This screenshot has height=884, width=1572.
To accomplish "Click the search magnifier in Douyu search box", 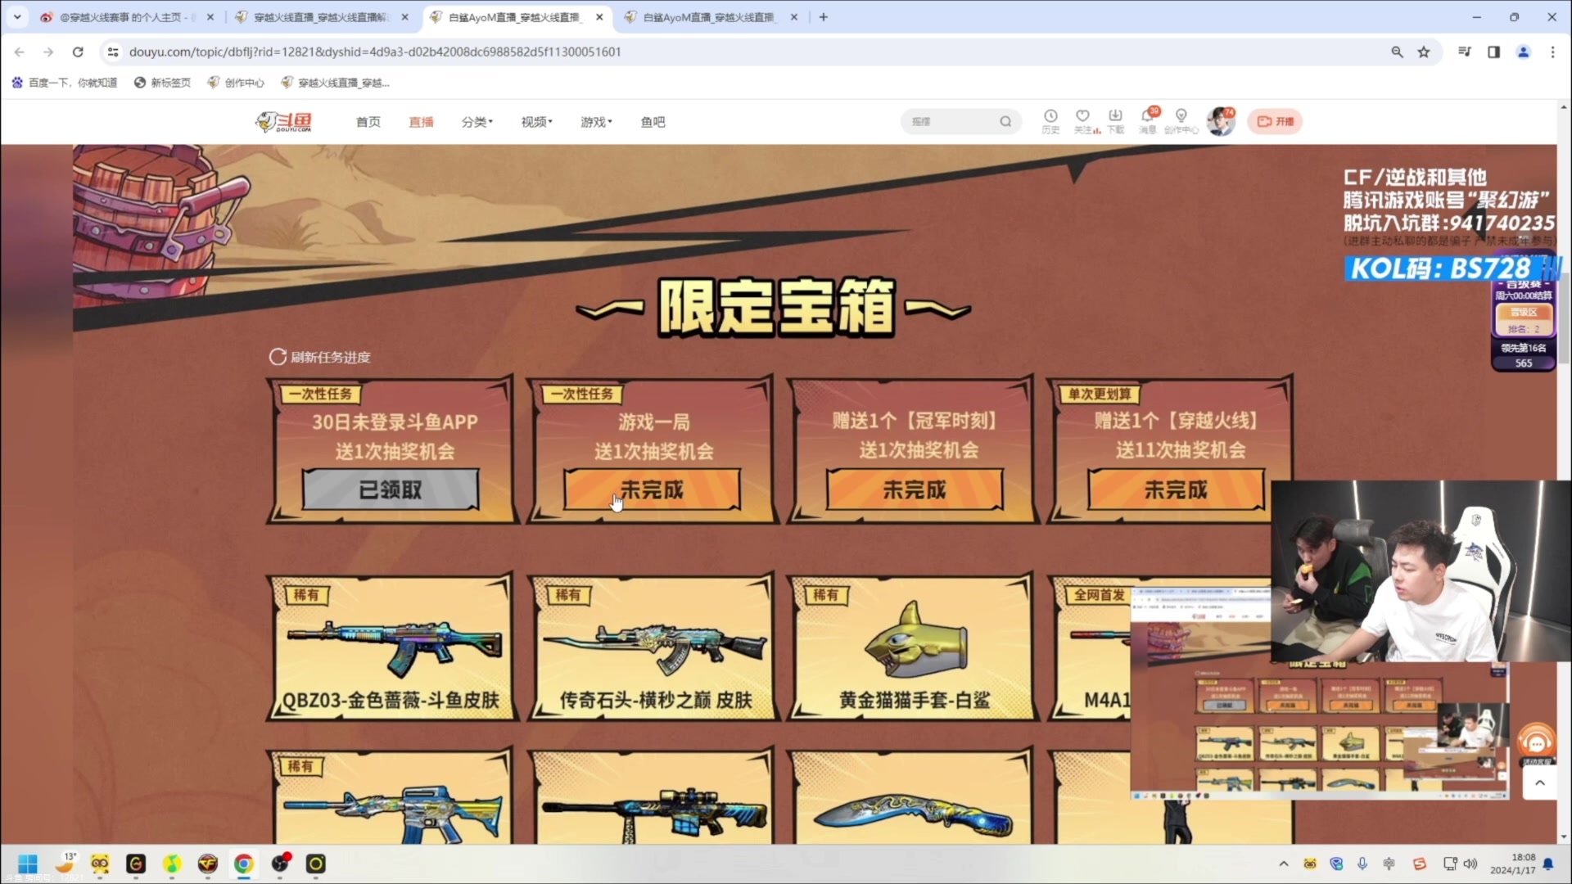I will pyautogui.click(x=1005, y=122).
